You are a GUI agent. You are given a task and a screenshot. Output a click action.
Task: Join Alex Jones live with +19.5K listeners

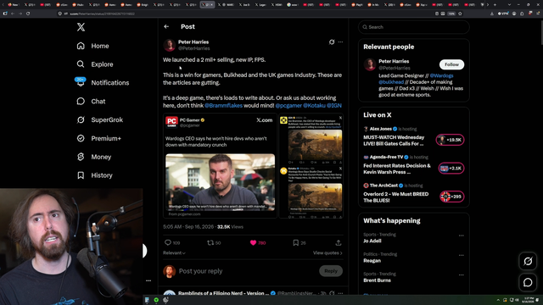[450, 140]
